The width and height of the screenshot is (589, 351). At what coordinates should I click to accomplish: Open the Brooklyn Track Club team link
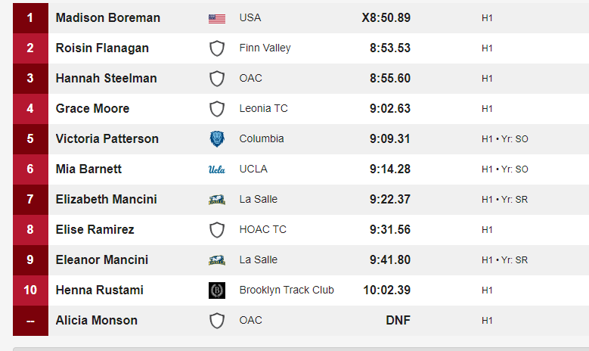tap(287, 290)
